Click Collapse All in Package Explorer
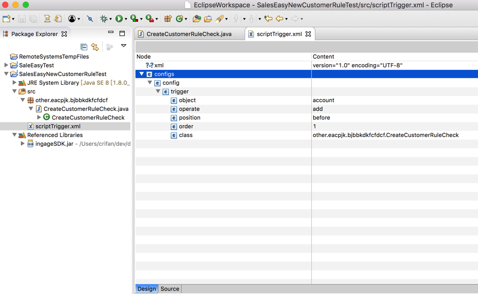Viewport: 478px width, 294px height. tap(84, 47)
